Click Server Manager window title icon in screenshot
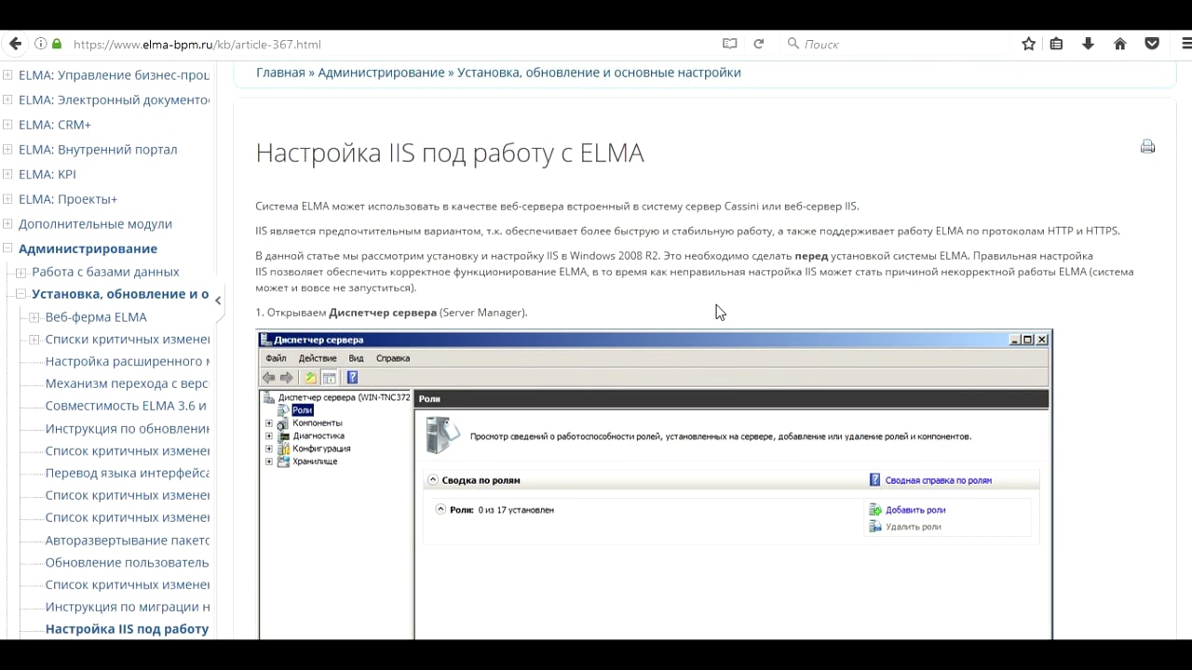Viewport: 1192px width, 670px height. pyautogui.click(x=265, y=340)
